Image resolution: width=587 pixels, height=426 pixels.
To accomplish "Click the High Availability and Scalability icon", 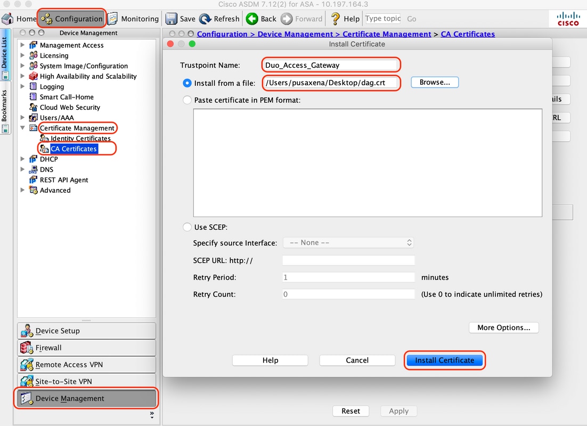I will pos(34,76).
